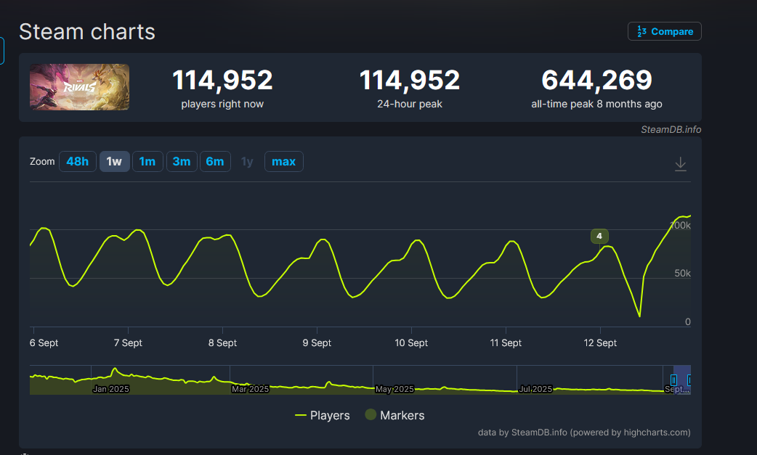Screen dimensions: 757x455
Task: Click the data by SteamDB.info credits text
Action: pos(584,433)
